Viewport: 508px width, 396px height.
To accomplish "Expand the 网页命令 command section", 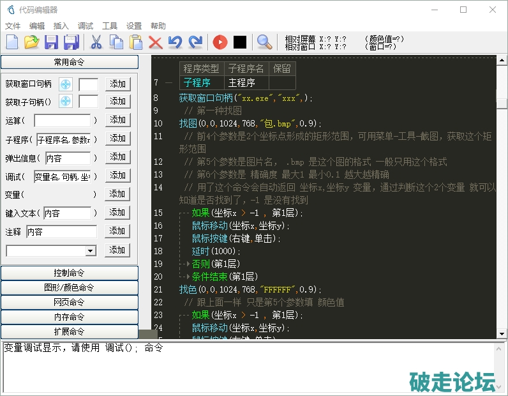I will [x=70, y=303].
